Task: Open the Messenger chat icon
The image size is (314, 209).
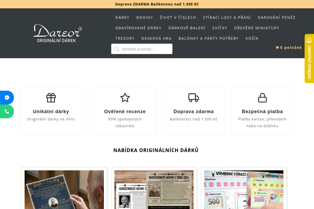Action: click(7, 97)
